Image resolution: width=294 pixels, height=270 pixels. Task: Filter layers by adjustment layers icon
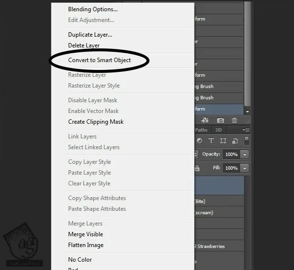coord(199,140)
